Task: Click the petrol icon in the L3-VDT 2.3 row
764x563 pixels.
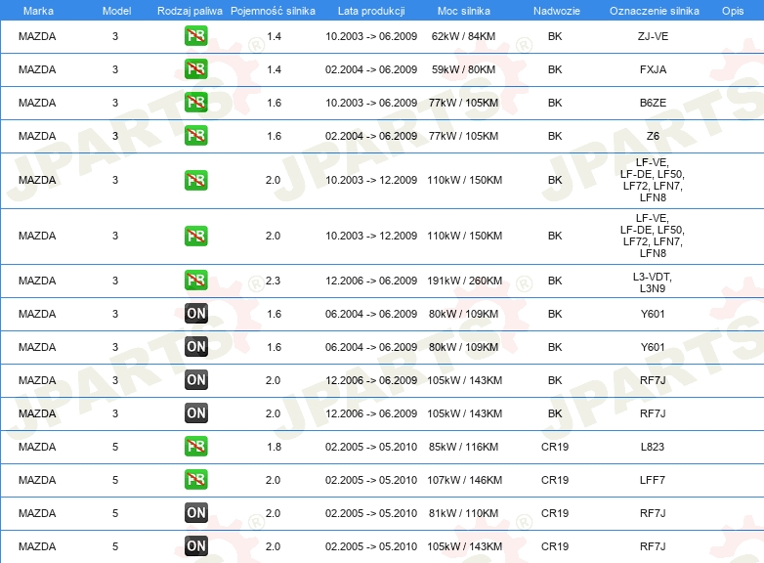Action: [x=195, y=281]
